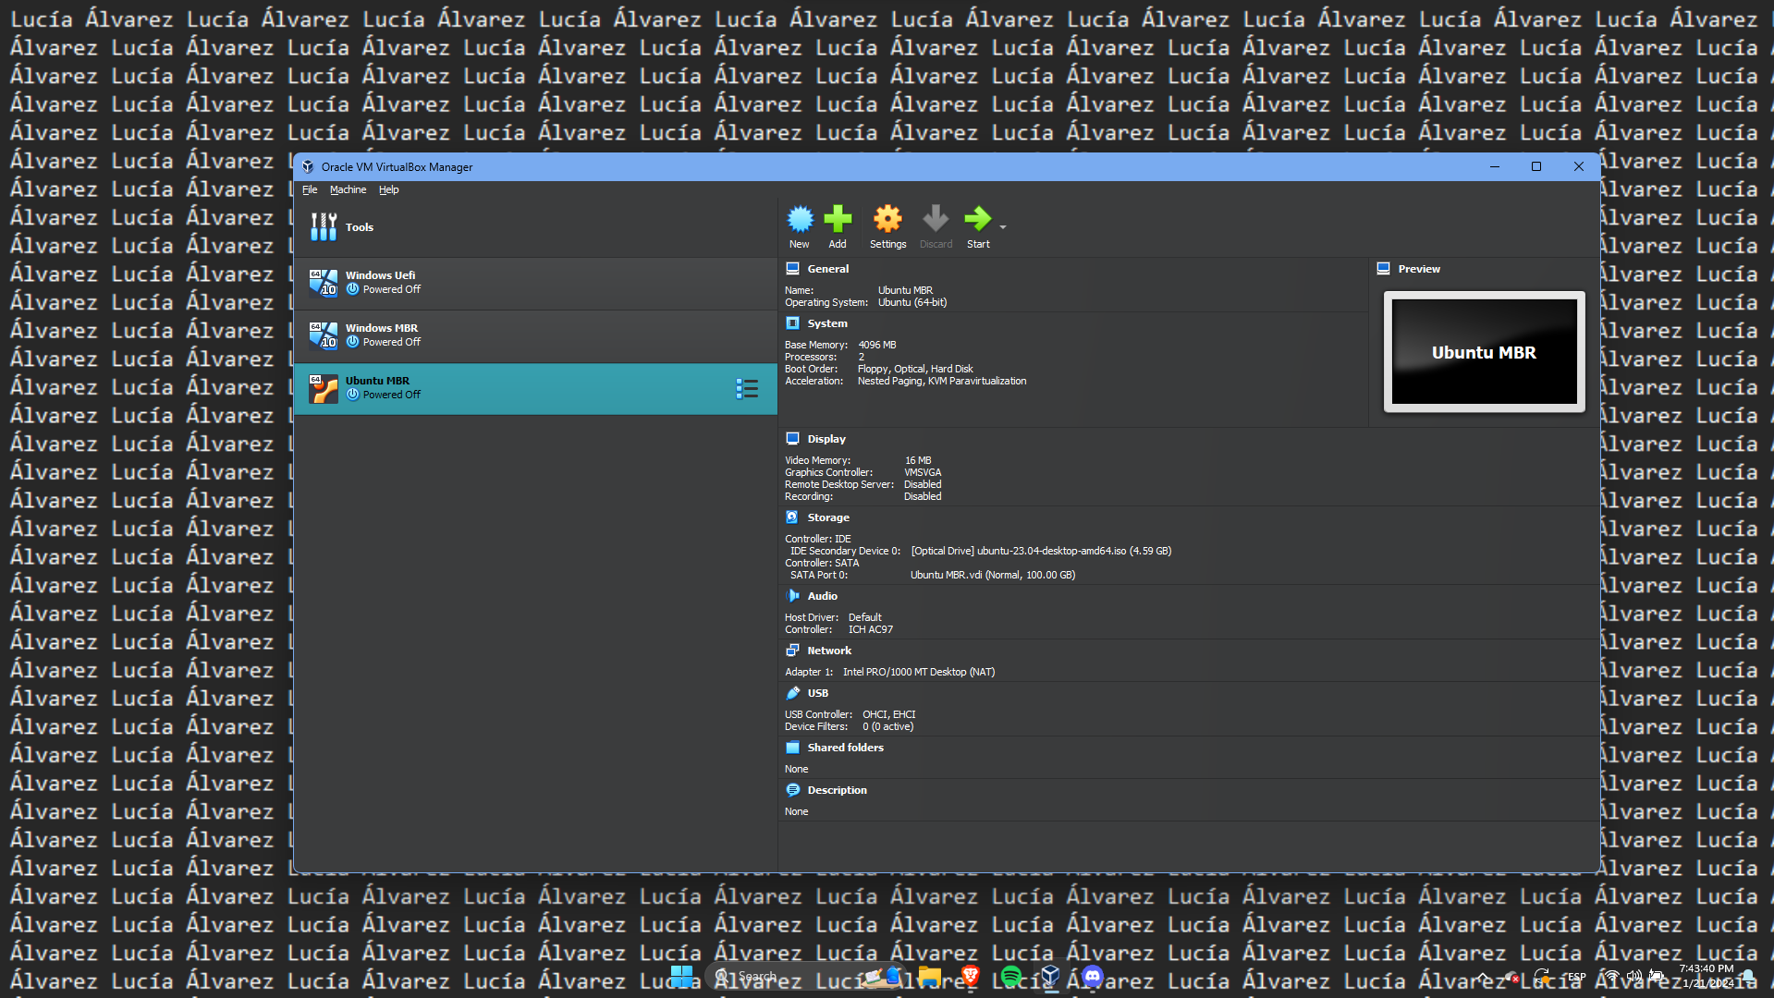Open Discord from the taskbar
This screenshot has width=1774, height=998.
pyautogui.click(x=1092, y=977)
